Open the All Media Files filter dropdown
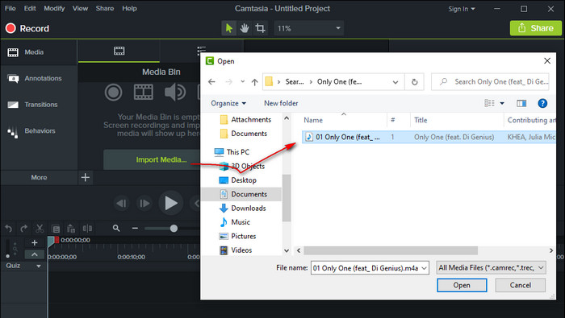 point(491,268)
